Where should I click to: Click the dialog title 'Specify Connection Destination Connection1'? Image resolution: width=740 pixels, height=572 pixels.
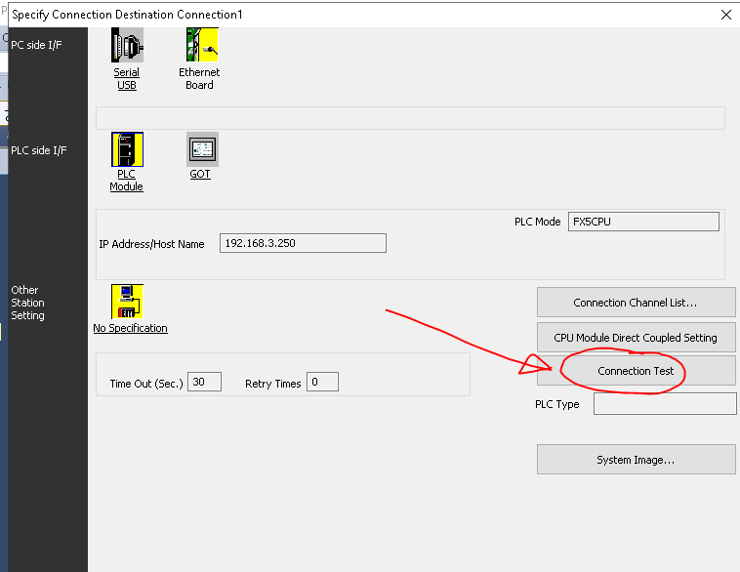pyautogui.click(x=127, y=15)
